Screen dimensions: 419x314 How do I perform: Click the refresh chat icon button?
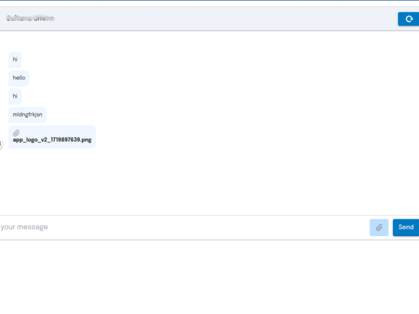click(409, 19)
